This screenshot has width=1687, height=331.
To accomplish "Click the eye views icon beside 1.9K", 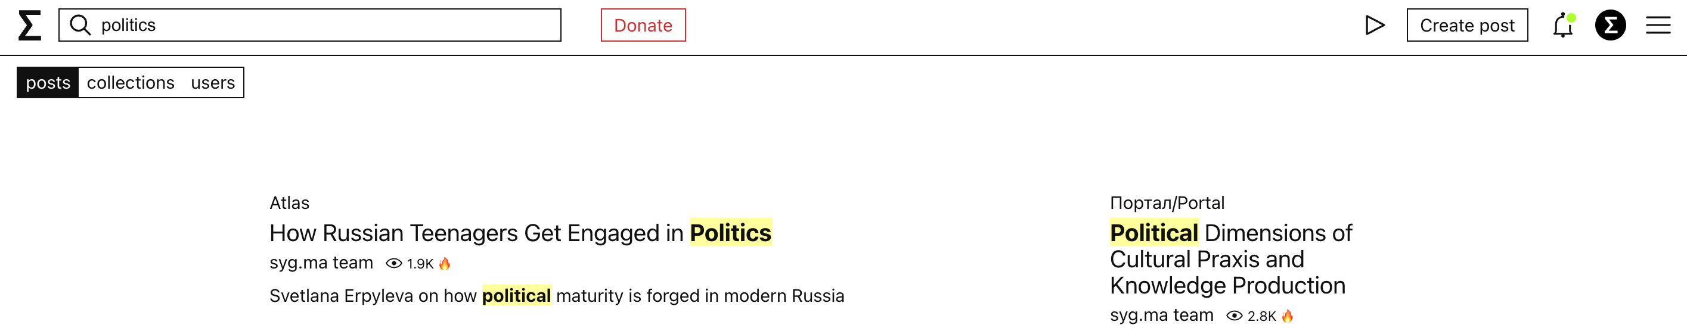I will coord(393,264).
